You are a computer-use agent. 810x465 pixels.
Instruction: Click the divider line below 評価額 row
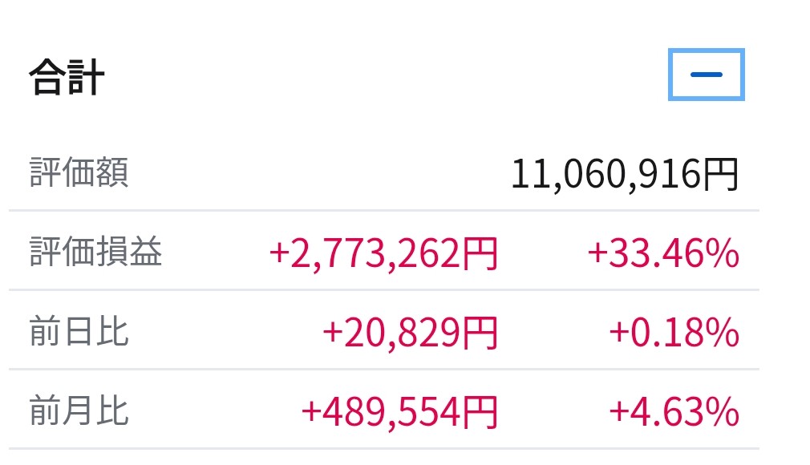pyautogui.click(x=383, y=211)
